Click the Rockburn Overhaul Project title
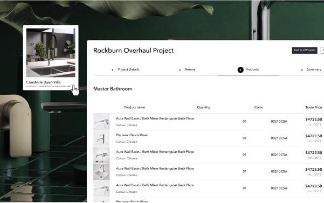This screenshot has width=324, height=203. tap(134, 51)
